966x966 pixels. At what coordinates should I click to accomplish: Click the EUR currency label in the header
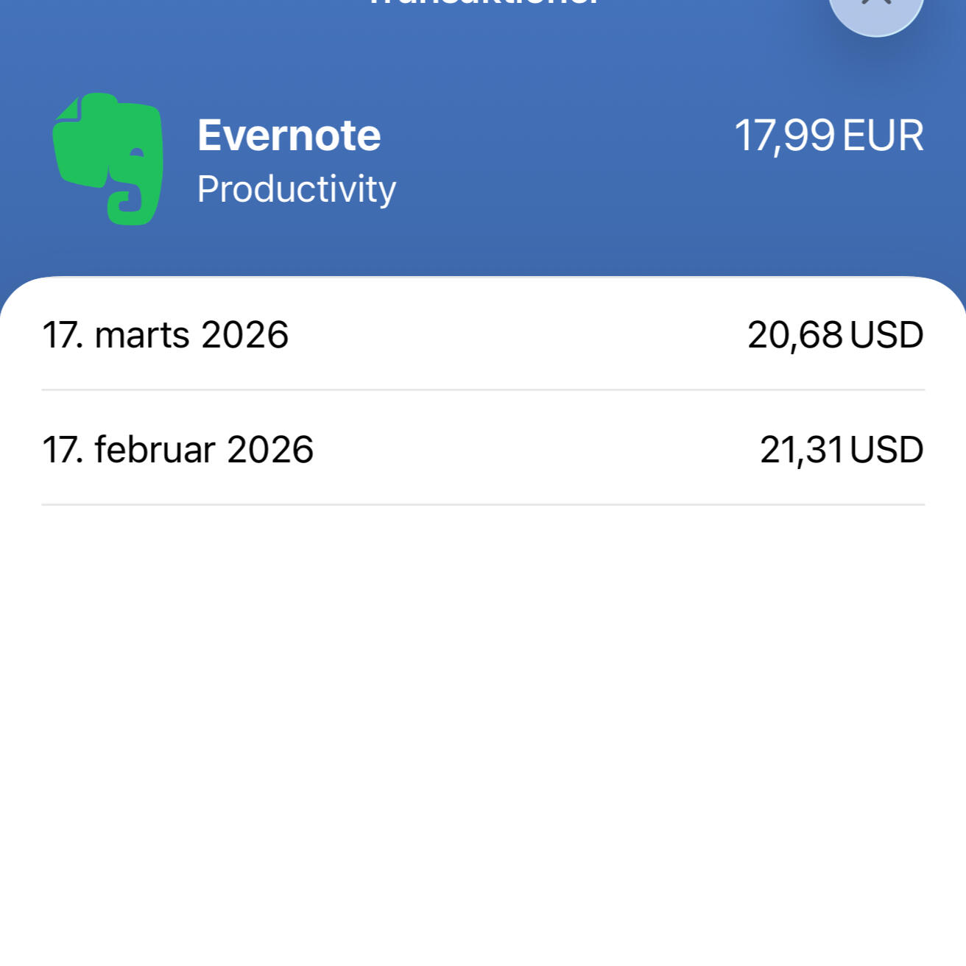tap(883, 135)
